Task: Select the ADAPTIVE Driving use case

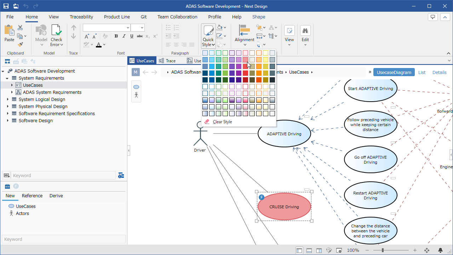Action: coord(284,134)
